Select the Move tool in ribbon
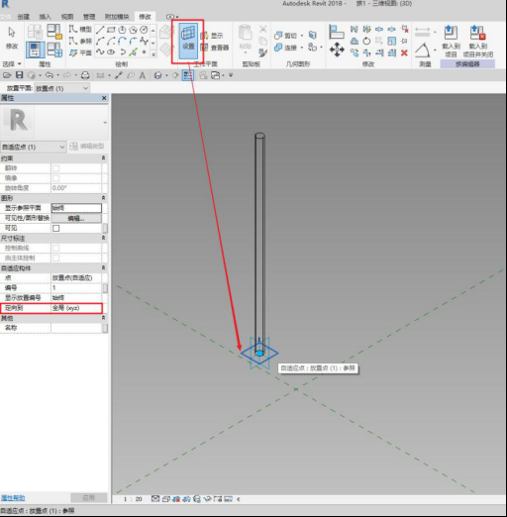The height and width of the screenshot is (517, 507). (337, 50)
